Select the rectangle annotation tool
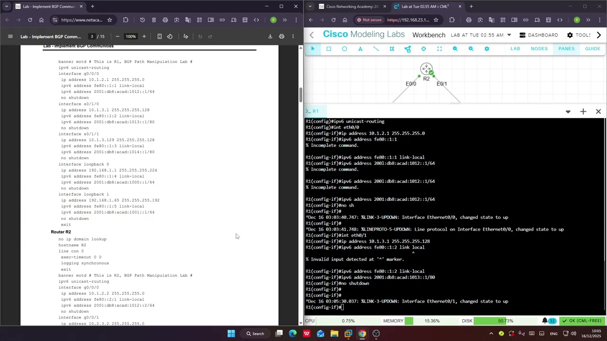The width and height of the screenshot is (607, 341). pos(329,49)
